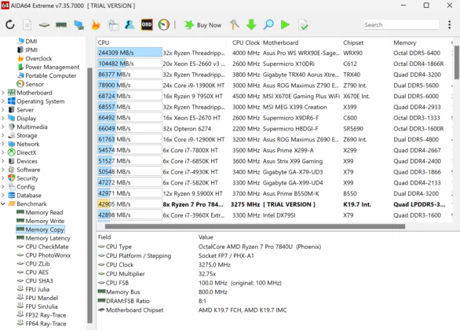The height and width of the screenshot is (330, 460).
Task: Open Preferences tools icon
Action: point(234,24)
